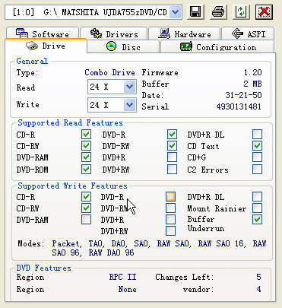
Task: Click the firmware version 1.20
Action: (252, 72)
